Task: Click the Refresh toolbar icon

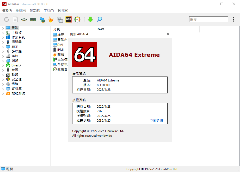Action: 7,19
